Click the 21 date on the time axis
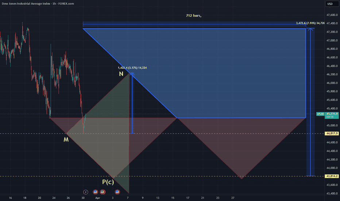This screenshot has height=201, width=340. [202, 198]
